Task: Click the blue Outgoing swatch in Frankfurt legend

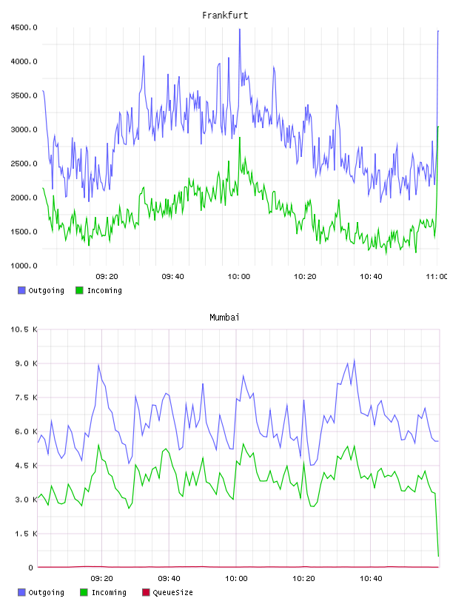Action: [x=21, y=290]
